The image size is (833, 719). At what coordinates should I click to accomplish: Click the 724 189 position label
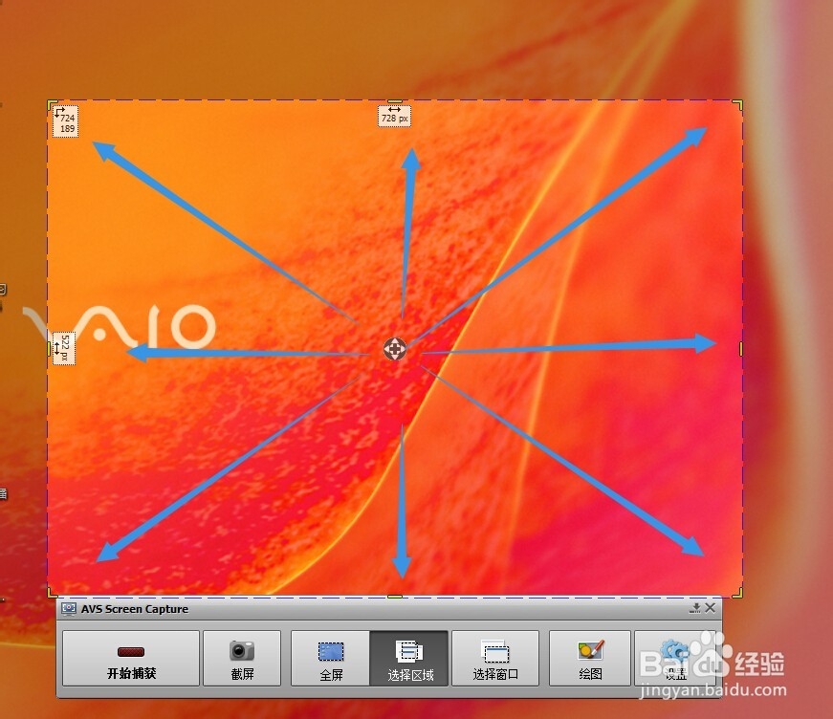(66, 121)
